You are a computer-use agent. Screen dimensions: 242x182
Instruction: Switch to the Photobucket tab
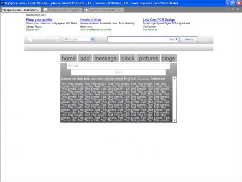104,10
